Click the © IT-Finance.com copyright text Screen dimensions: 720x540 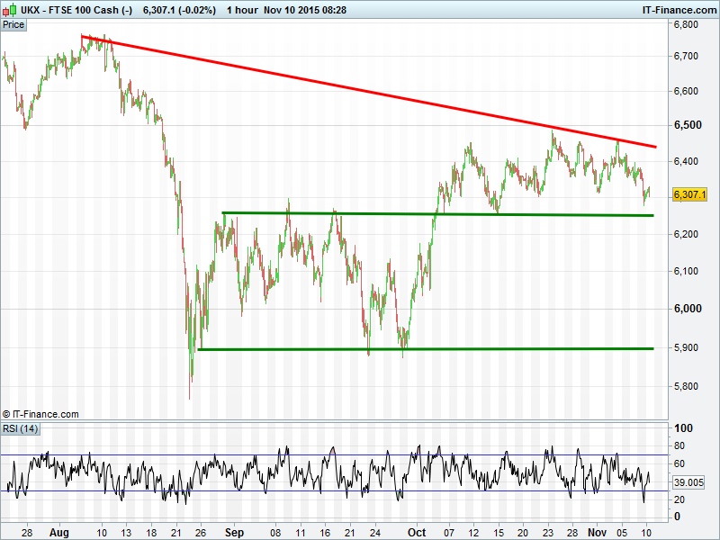click(x=40, y=414)
